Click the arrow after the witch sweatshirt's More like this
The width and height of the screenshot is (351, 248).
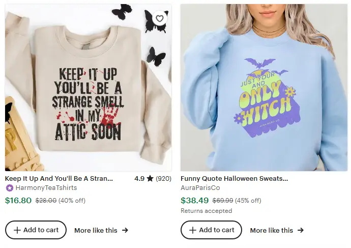pyautogui.click(x=301, y=230)
